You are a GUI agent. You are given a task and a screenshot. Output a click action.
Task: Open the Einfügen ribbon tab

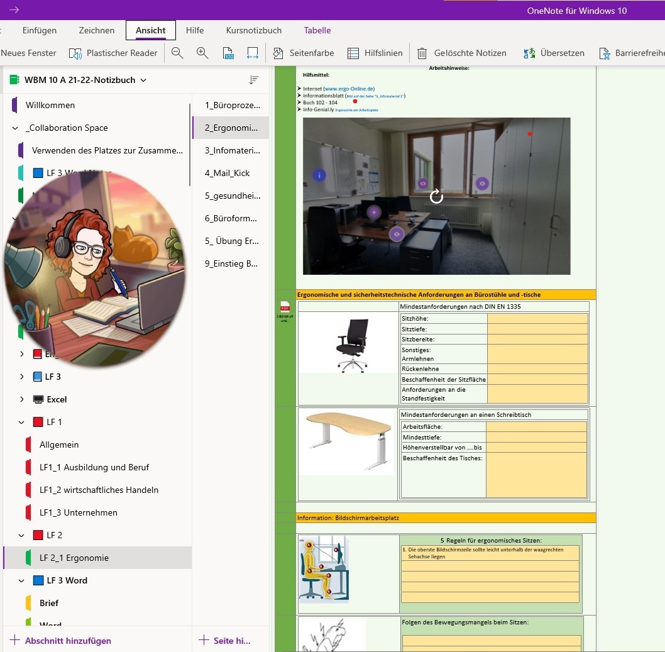(40, 30)
